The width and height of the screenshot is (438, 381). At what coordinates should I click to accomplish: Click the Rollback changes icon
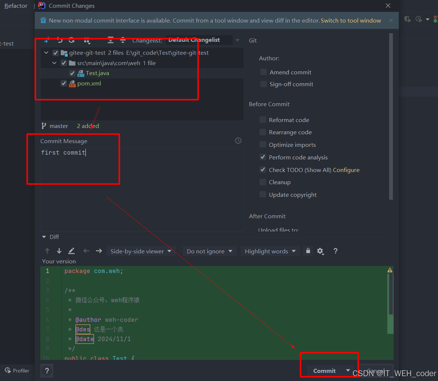pyautogui.click(x=60, y=40)
